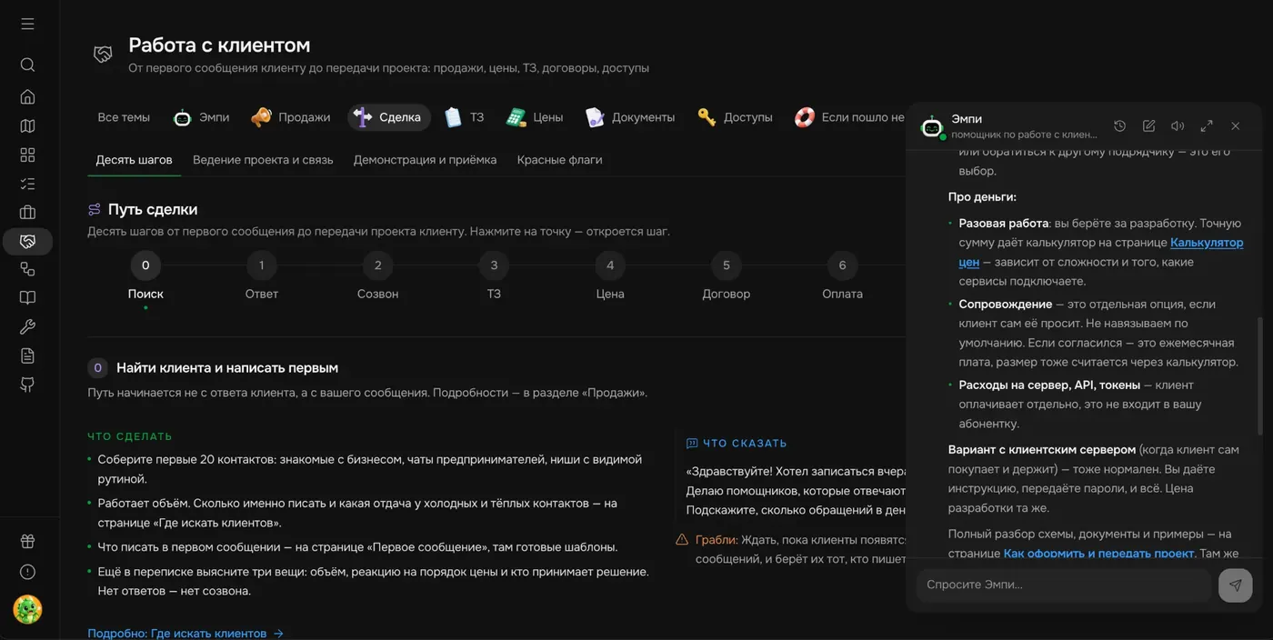Open the profile via the dragon avatar

(27, 609)
